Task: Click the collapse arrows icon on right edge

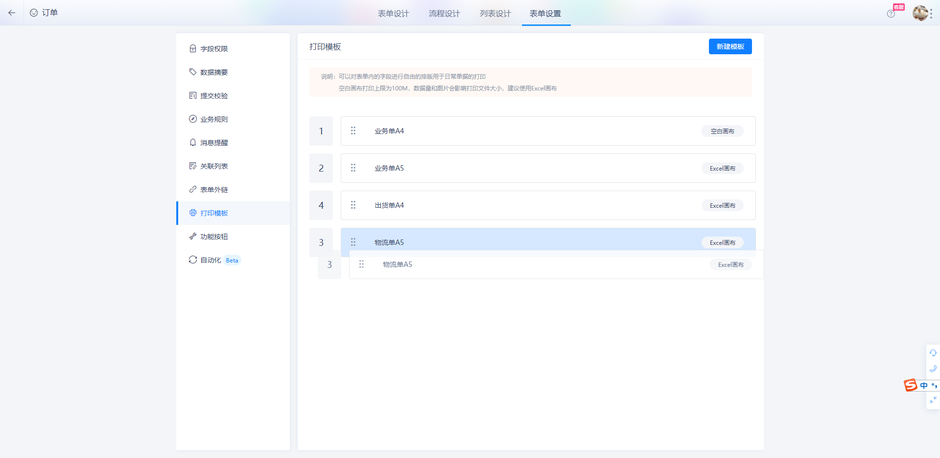Action: click(933, 400)
